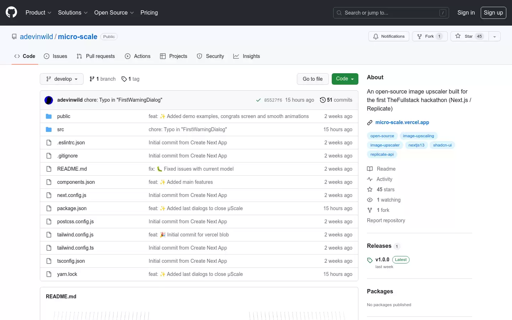This screenshot has height=320, width=512.
Task: Click the v1.0.0 release tag icon
Action: tap(370, 260)
